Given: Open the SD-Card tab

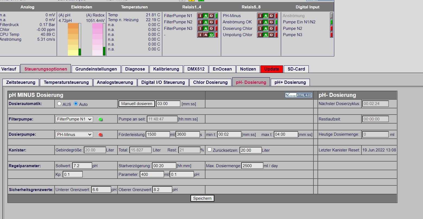Looking at the screenshot, I should tap(296, 69).
